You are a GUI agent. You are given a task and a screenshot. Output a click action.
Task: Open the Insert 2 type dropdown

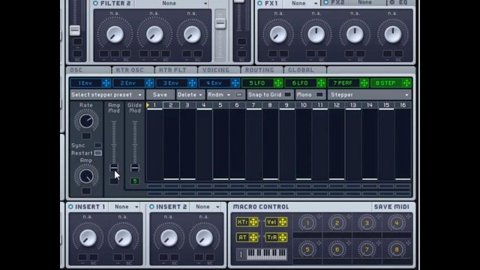[206, 207]
